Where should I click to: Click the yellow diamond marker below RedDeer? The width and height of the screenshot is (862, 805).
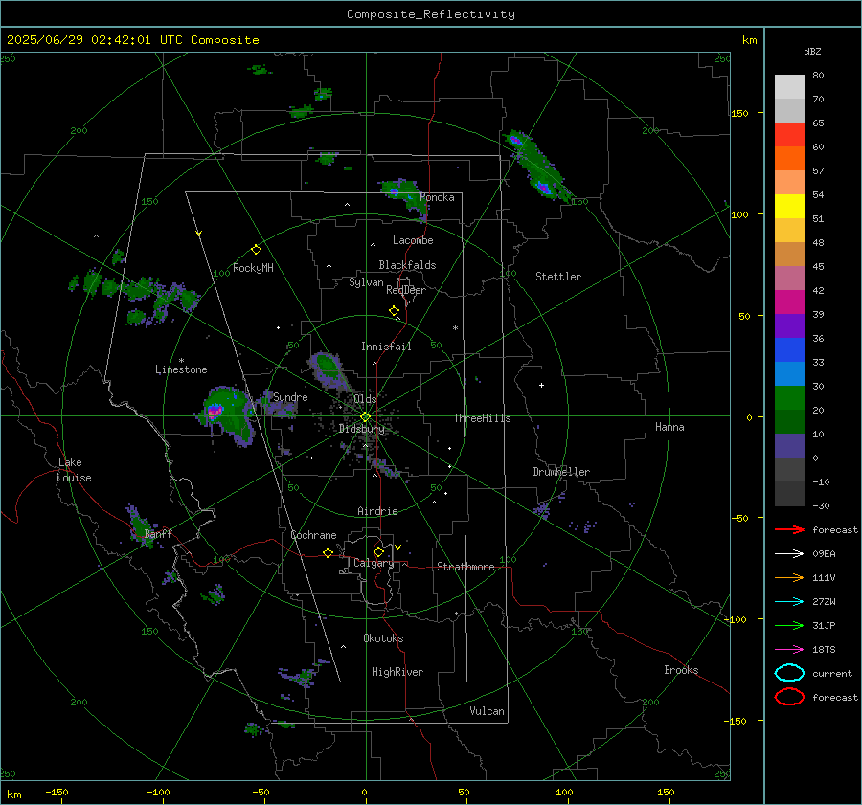click(394, 311)
